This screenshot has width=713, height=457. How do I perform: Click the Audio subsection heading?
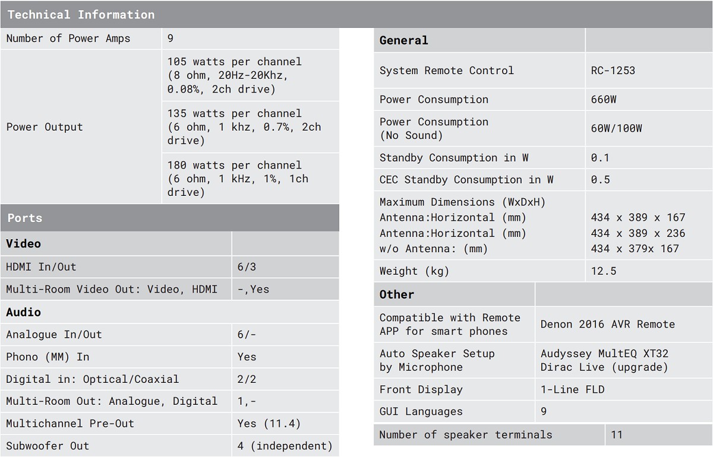point(24,312)
